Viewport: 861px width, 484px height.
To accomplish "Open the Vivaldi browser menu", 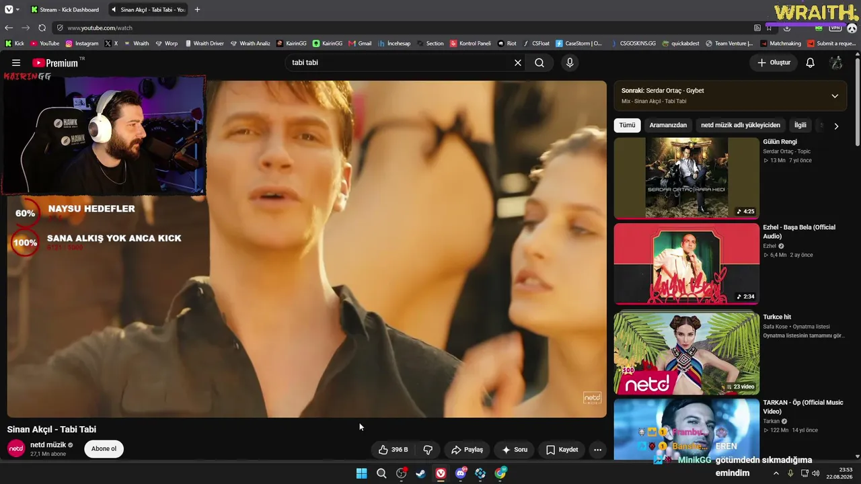I will pos(9,9).
